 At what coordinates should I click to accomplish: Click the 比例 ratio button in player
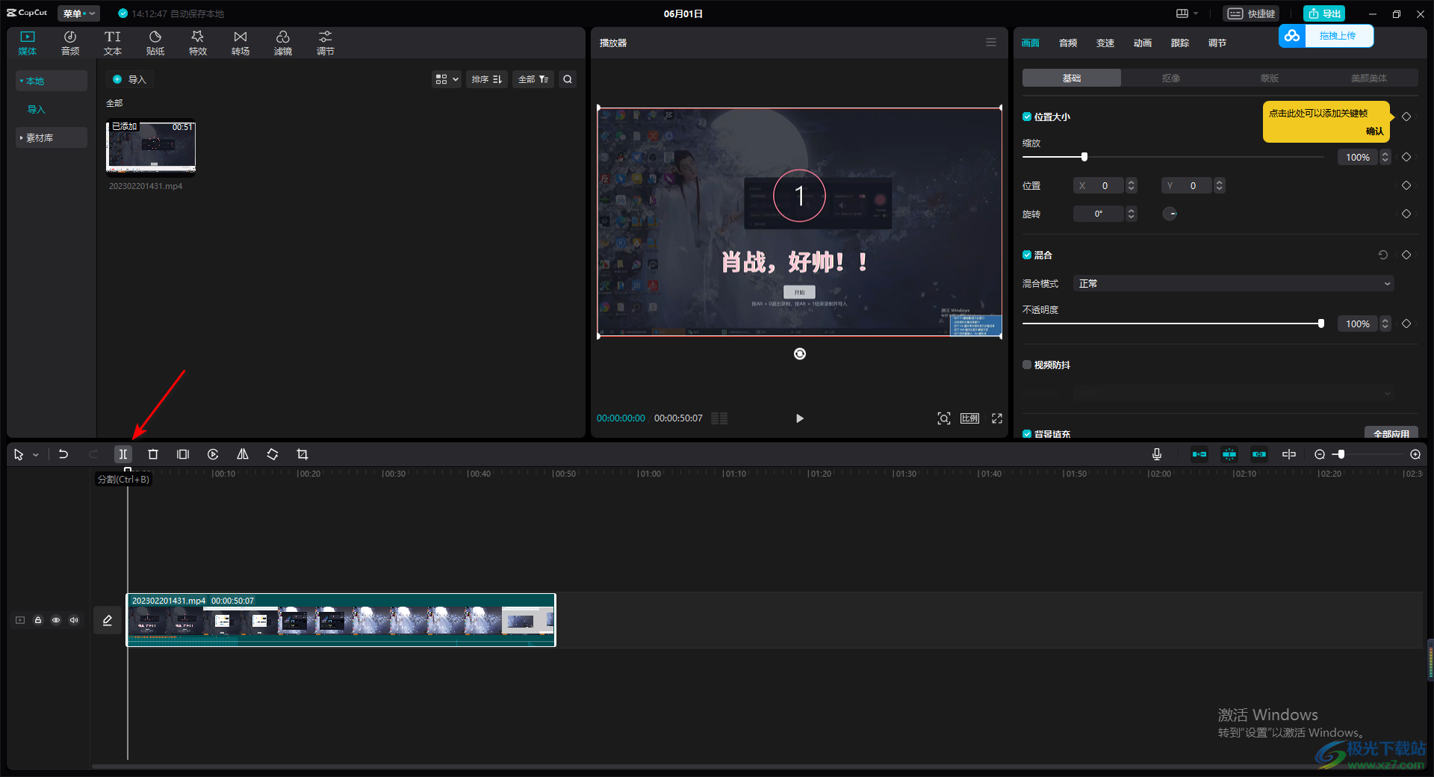pos(970,418)
